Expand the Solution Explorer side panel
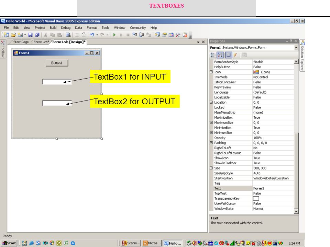Screen dimensions: 330x247 coord(302,56)
